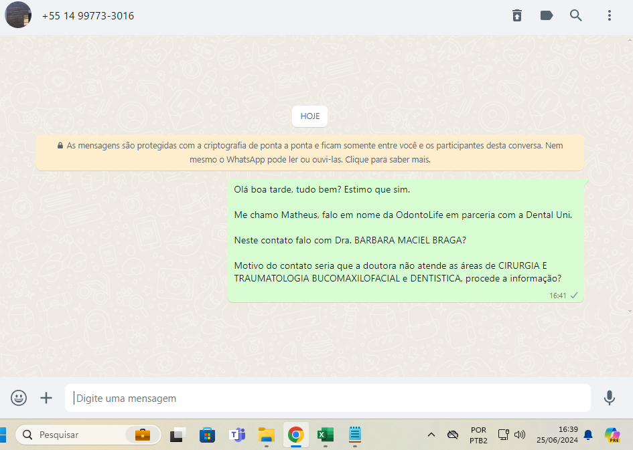This screenshot has height=450, width=633.
Task: Click the single check delivery mark
Action: [x=574, y=296]
